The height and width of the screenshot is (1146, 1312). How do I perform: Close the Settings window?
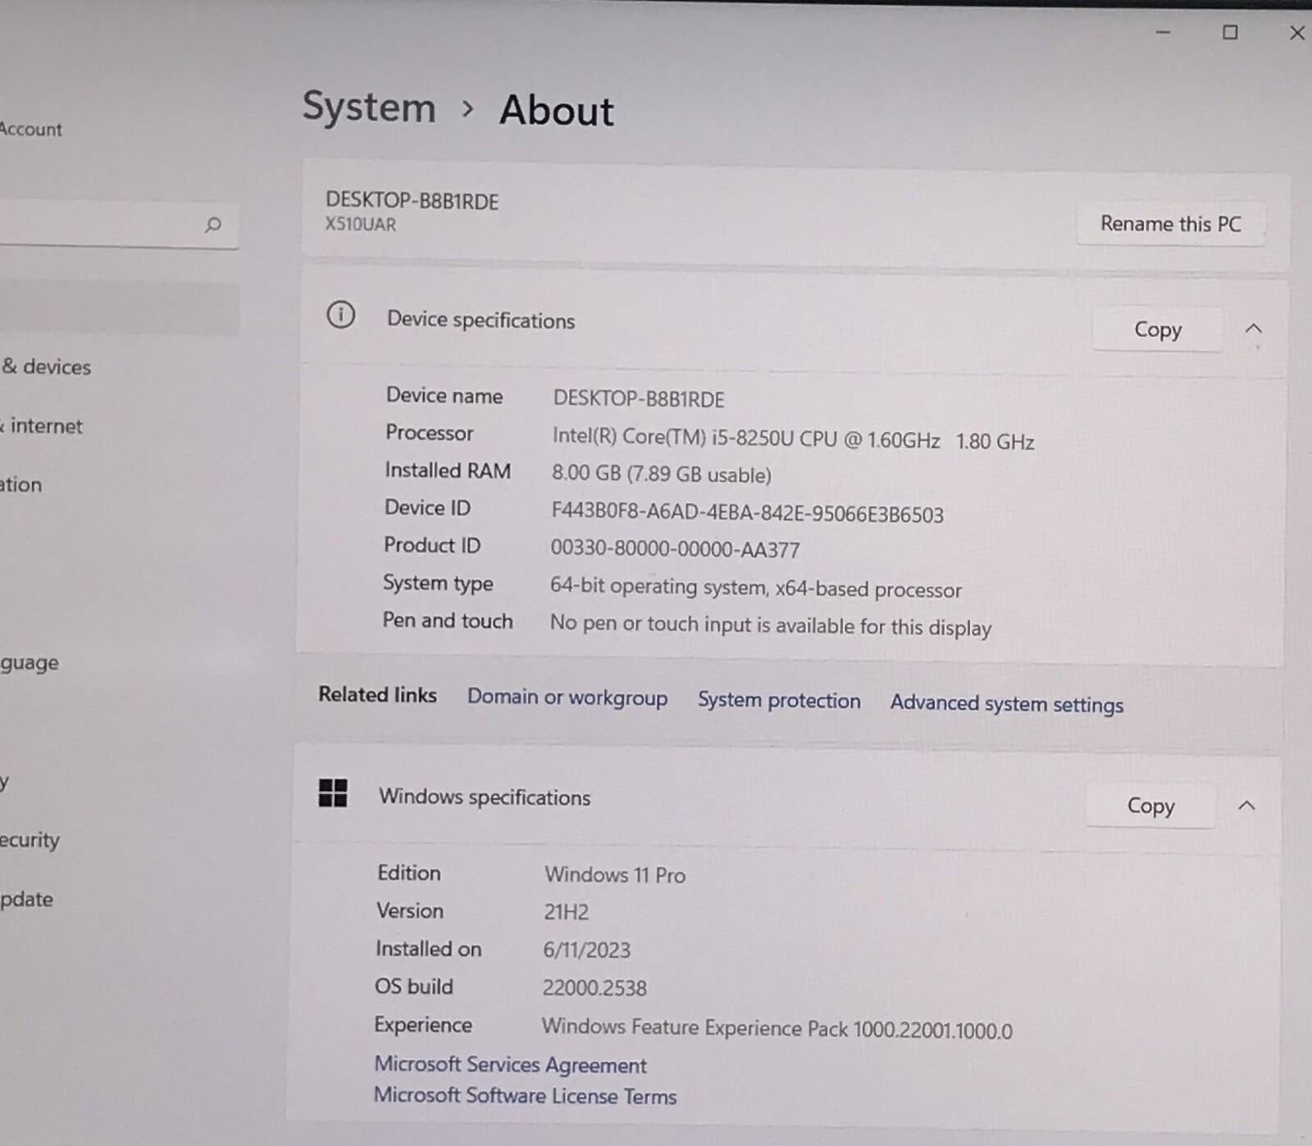pos(1297,33)
